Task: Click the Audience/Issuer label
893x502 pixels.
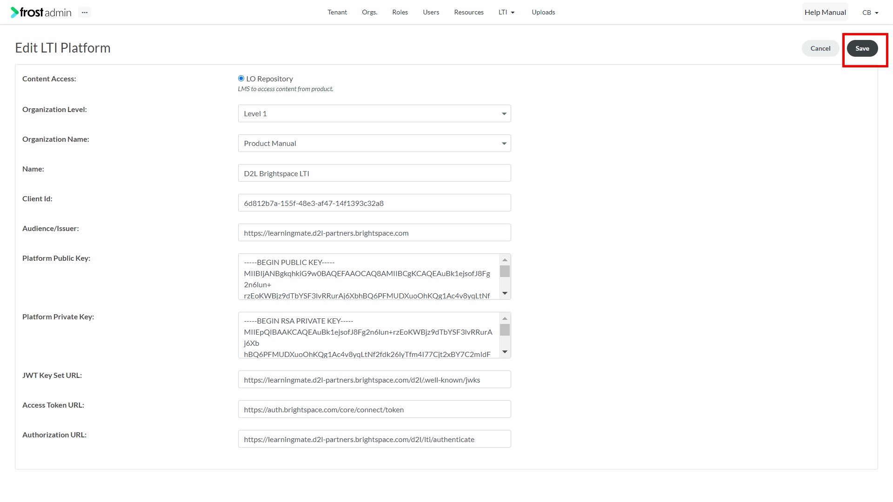Action: pos(51,228)
